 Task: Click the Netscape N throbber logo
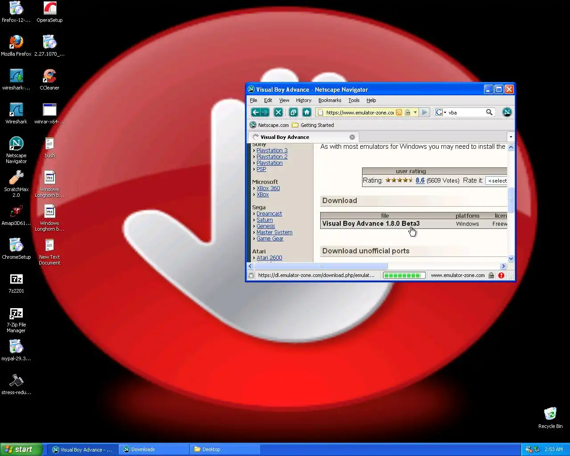point(507,112)
